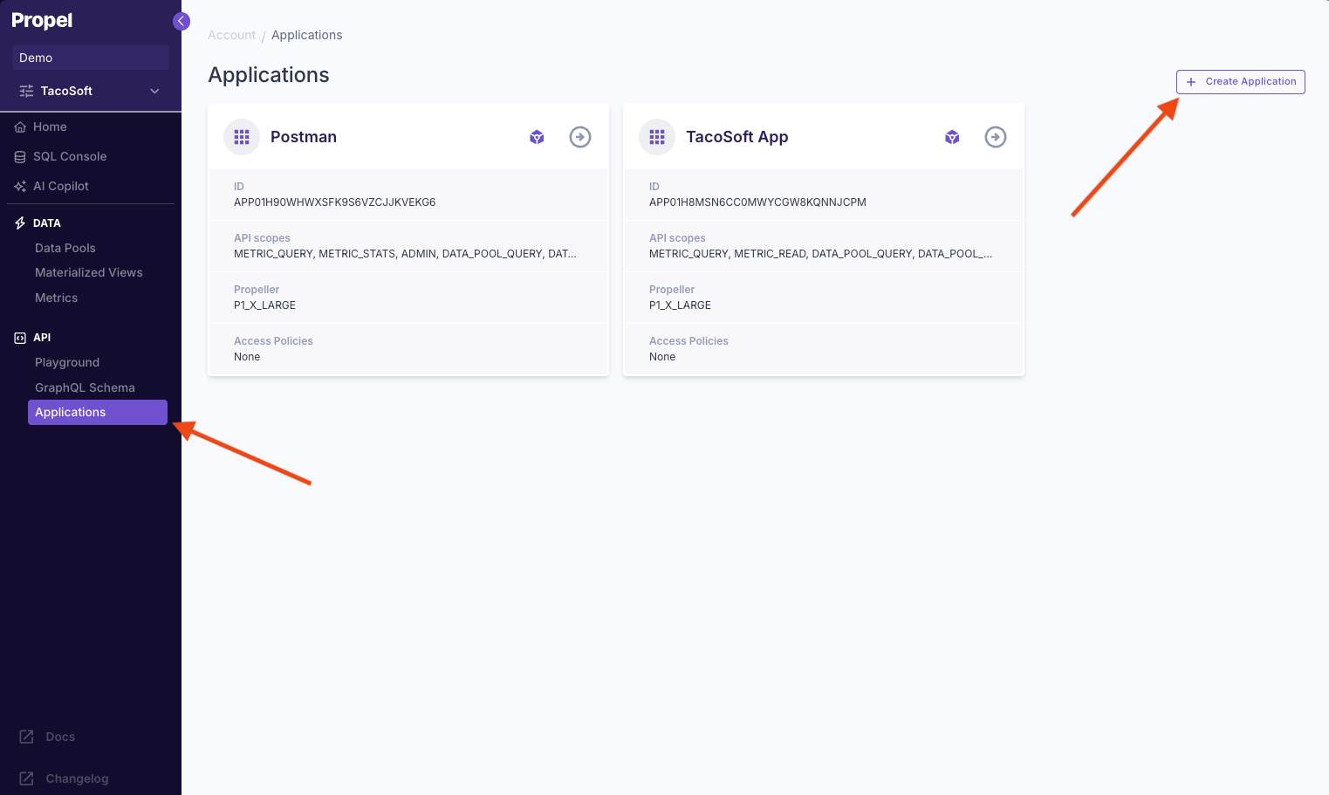Open the Docs link
The height and width of the screenshot is (795, 1329).
pos(58,737)
